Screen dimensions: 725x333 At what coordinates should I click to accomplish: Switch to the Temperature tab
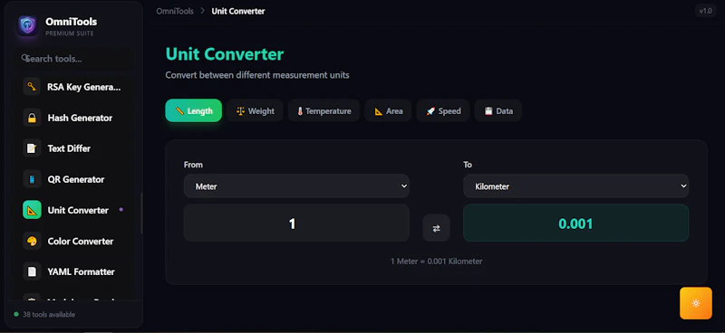click(324, 110)
